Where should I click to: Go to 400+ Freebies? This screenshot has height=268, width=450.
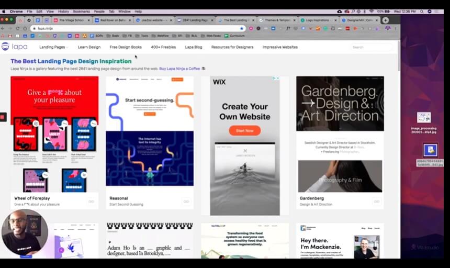(163, 47)
